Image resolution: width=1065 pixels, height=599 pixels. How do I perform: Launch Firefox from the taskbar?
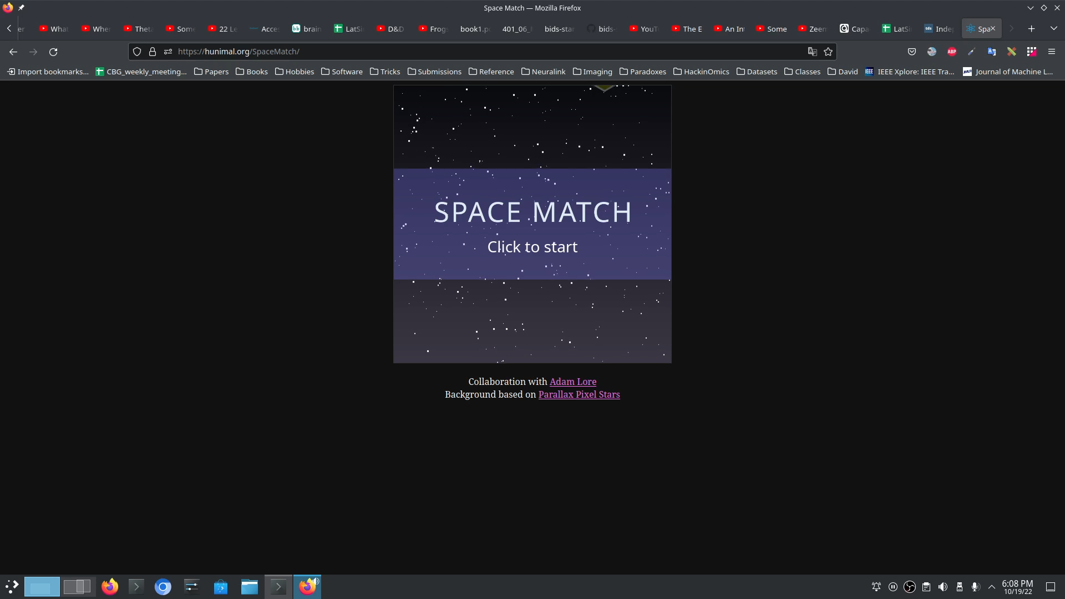[x=110, y=587]
